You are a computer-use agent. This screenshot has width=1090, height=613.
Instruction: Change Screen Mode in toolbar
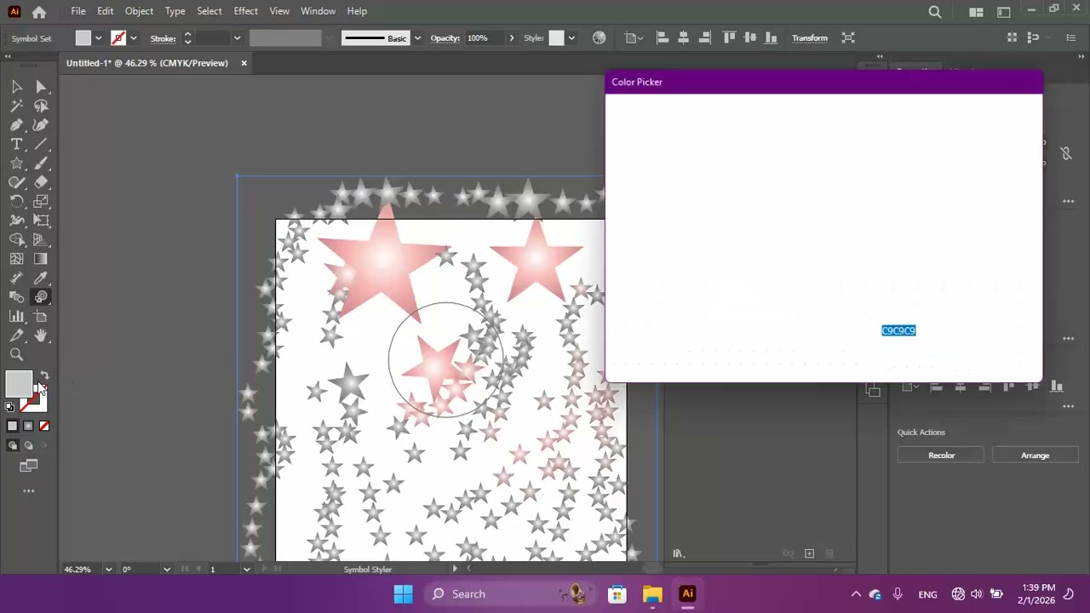[29, 466]
